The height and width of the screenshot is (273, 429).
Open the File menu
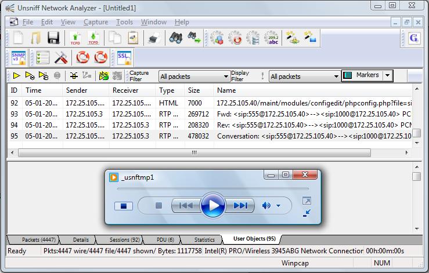tap(28, 22)
